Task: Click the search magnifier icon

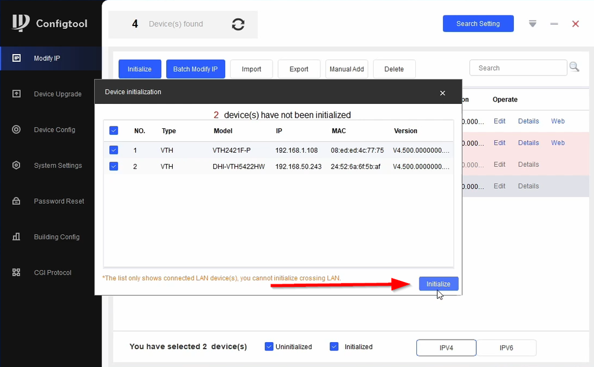Action: point(574,67)
